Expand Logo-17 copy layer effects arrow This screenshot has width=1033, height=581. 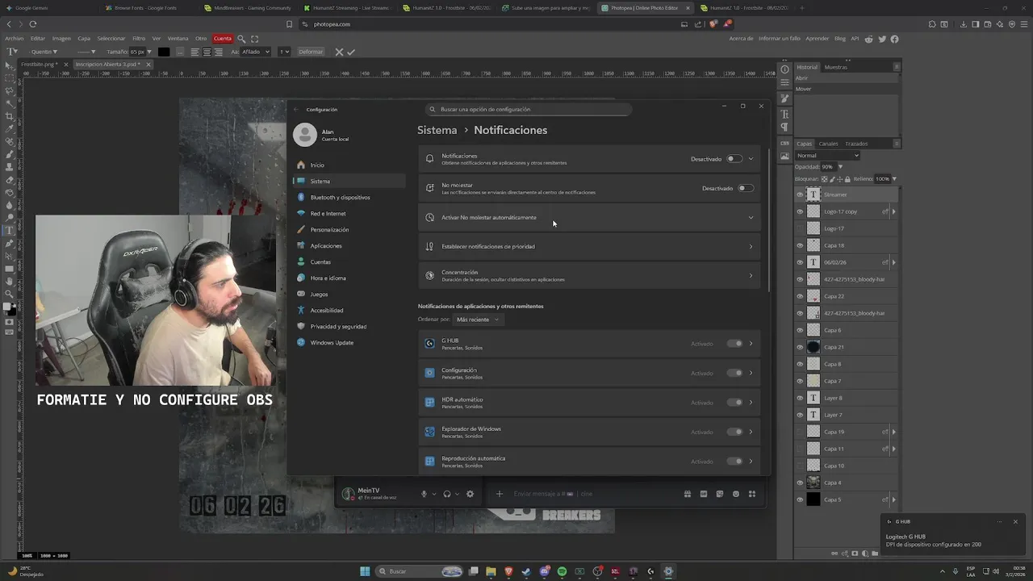pyautogui.click(x=893, y=211)
